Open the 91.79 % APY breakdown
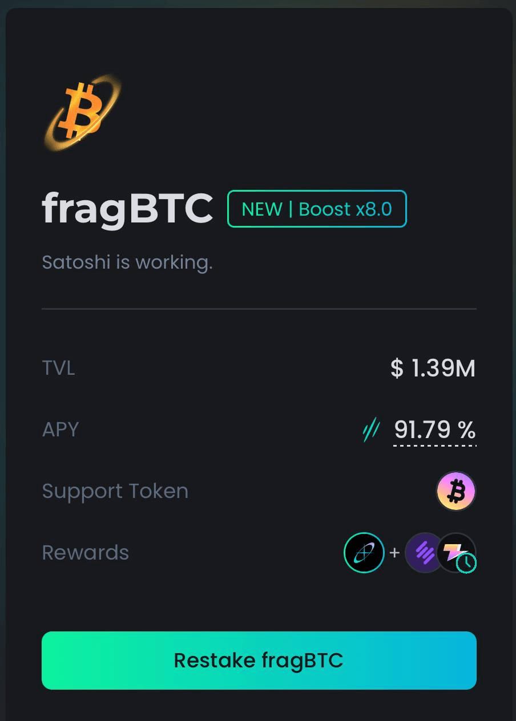 [x=435, y=430]
